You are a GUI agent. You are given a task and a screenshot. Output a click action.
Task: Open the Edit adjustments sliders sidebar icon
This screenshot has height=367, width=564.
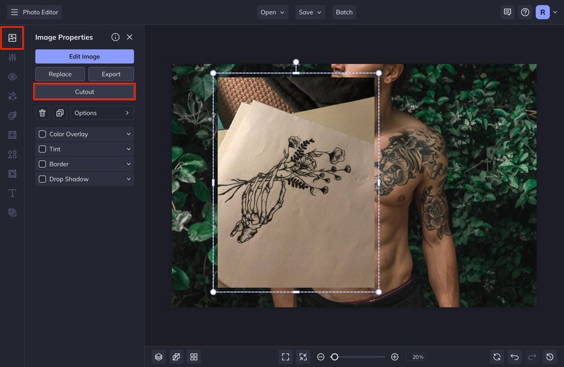click(x=12, y=57)
